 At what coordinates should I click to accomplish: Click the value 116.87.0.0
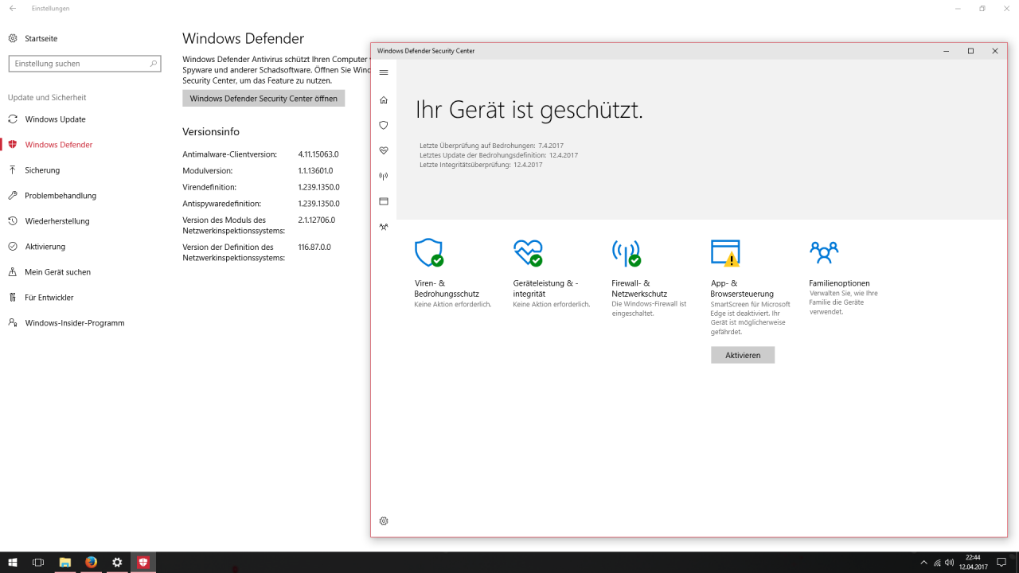314,248
